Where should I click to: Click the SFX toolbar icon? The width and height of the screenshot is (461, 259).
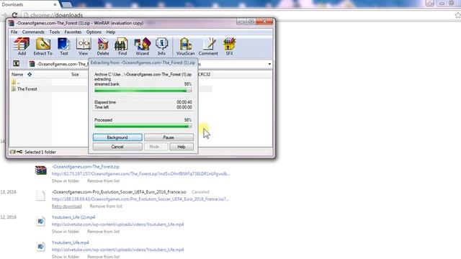pos(229,46)
